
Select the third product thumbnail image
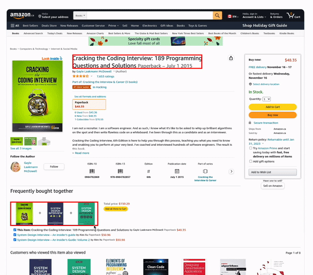(44, 141)
